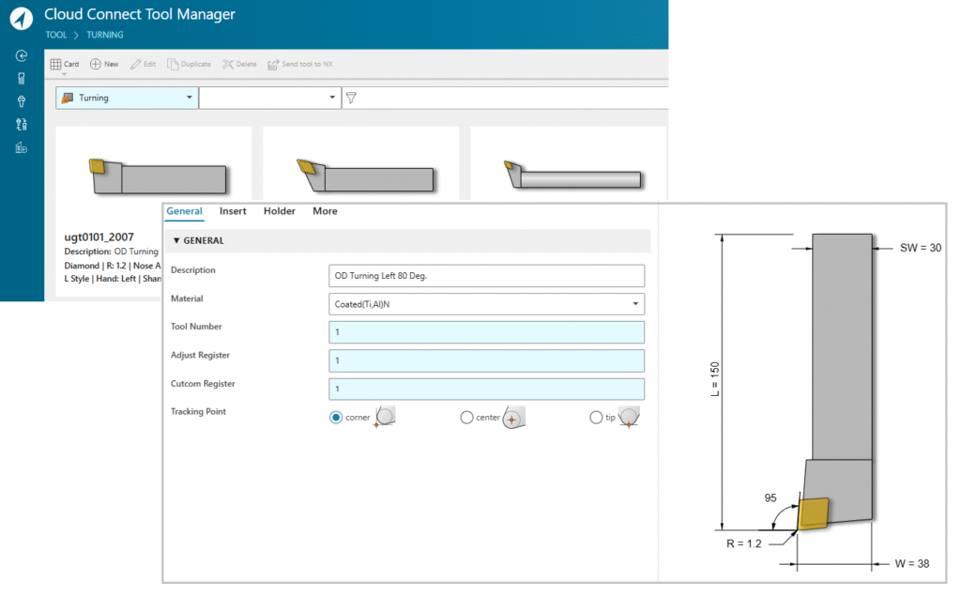Click the R = 1.2 dimension label
The width and height of the screenshot is (961, 596).
coord(744,543)
